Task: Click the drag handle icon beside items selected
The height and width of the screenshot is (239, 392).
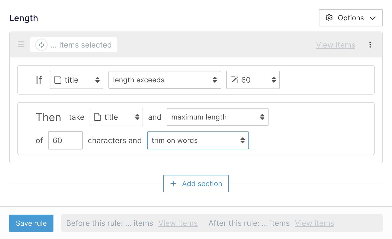Action: [x=21, y=44]
